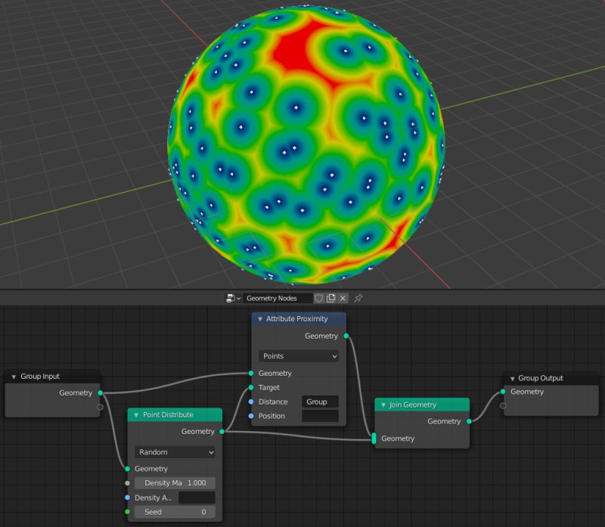The height and width of the screenshot is (527, 605).
Task: Click Geometry input socket of Join Geometry
Action: pyautogui.click(x=374, y=439)
